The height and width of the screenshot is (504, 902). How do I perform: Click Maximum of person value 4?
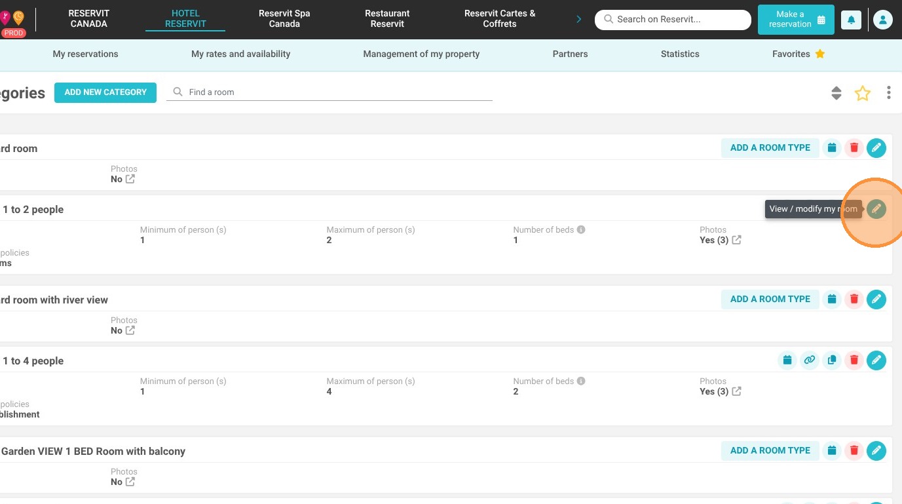(329, 391)
